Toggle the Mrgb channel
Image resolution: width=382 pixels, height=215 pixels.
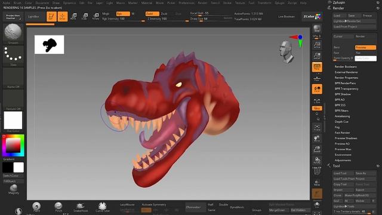(x=106, y=14)
